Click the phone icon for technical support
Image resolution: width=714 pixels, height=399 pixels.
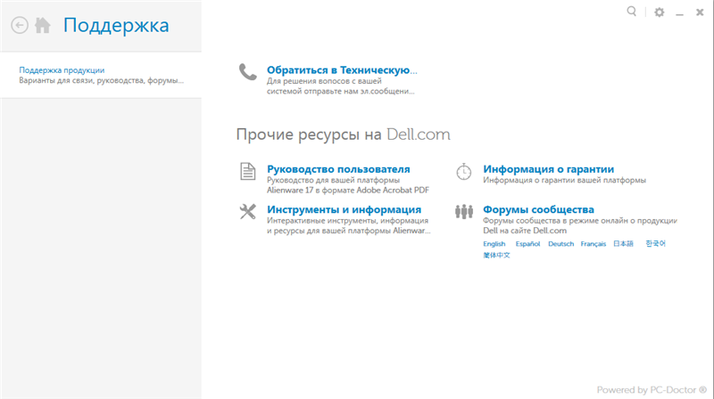(248, 72)
